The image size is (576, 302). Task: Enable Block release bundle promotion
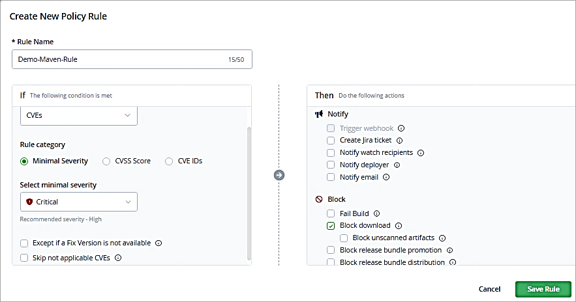(331, 251)
